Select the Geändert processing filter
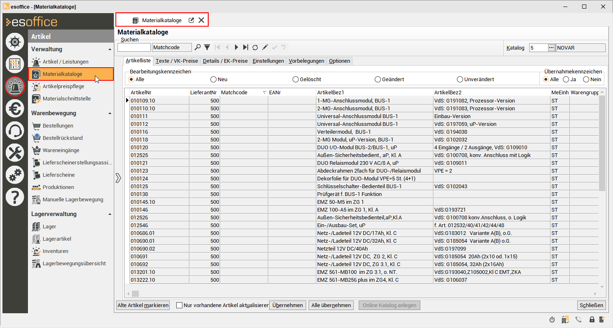 [x=378, y=80]
